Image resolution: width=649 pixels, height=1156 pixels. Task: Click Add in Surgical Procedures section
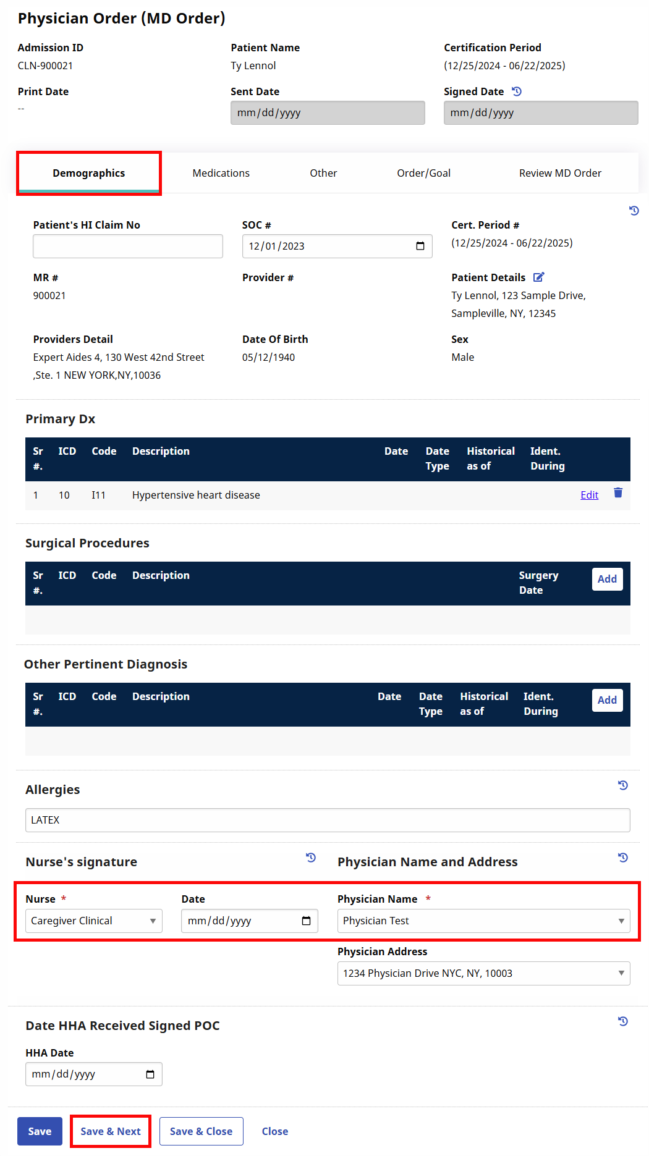click(607, 579)
